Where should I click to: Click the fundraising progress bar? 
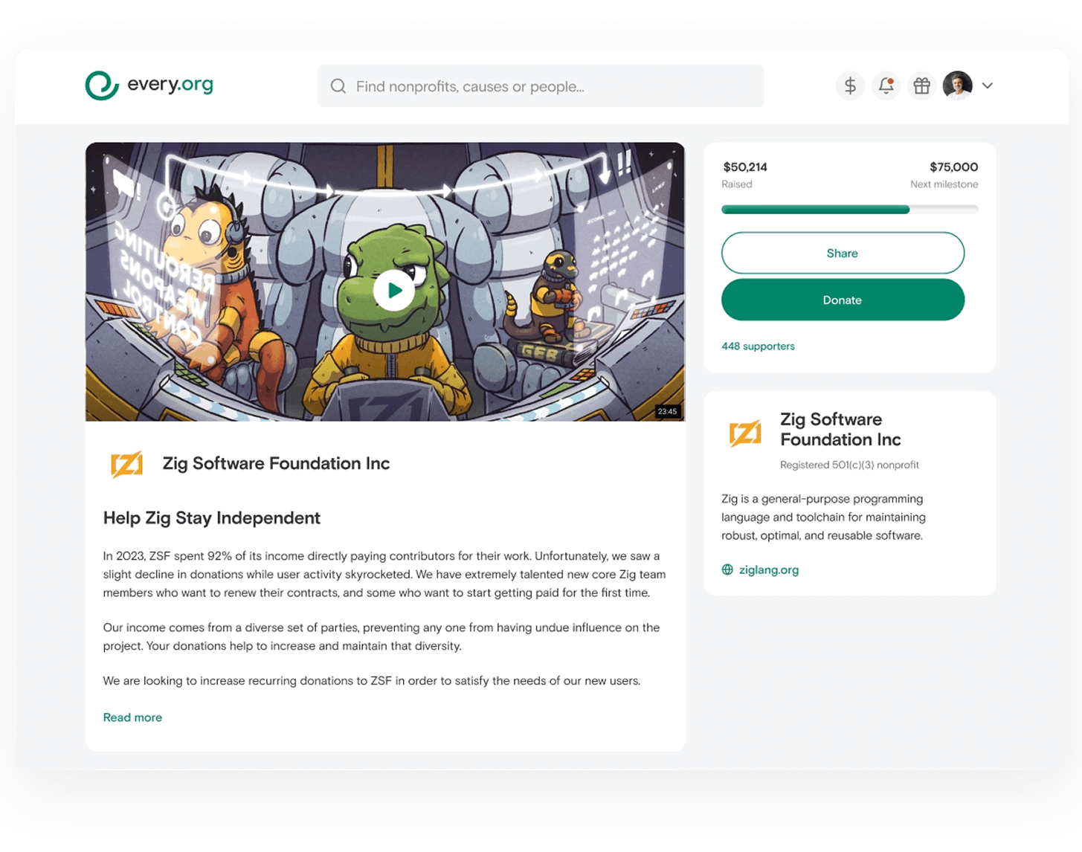pyautogui.click(x=849, y=210)
